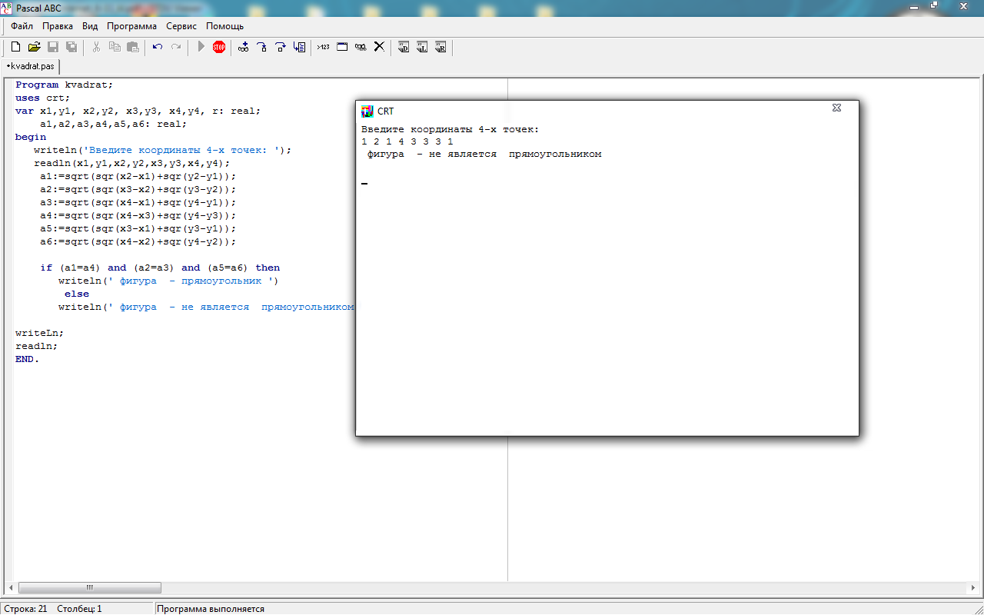Click 'Программа выполняется' status text

point(211,609)
